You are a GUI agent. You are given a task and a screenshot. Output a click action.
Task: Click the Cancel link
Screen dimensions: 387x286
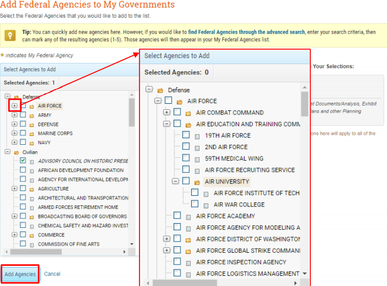[x=52, y=274]
